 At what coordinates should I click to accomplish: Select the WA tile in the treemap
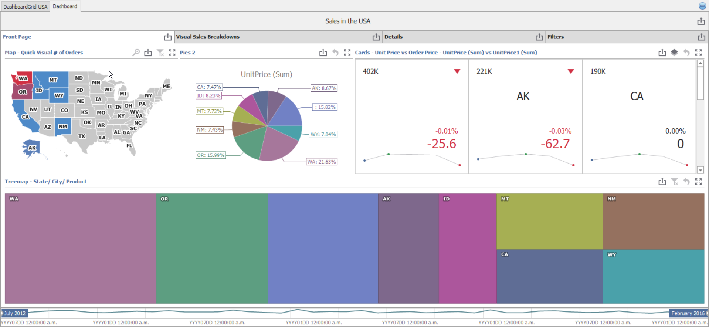[x=80, y=248]
